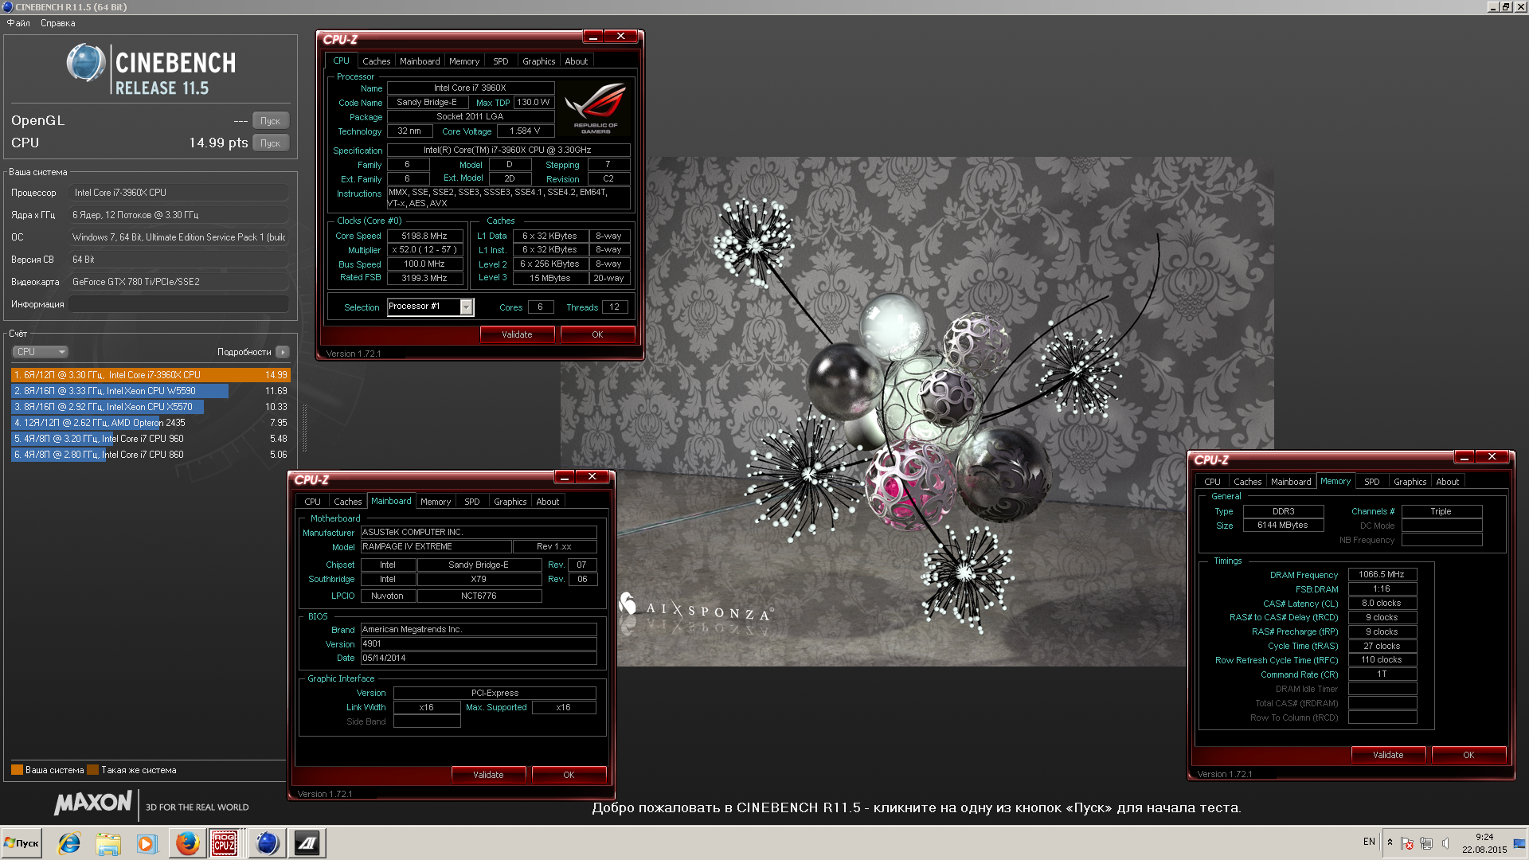The image size is (1529, 860).
Task: Click the Core Speed value 5198.8 MHz
Action: (x=424, y=236)
